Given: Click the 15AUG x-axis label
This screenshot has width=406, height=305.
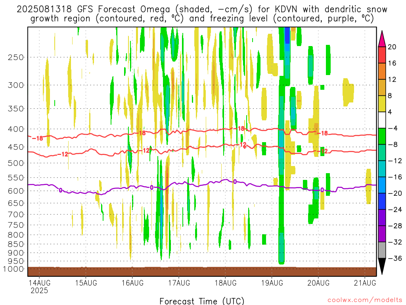Looking at the screenshot, I should click(86, 283).
